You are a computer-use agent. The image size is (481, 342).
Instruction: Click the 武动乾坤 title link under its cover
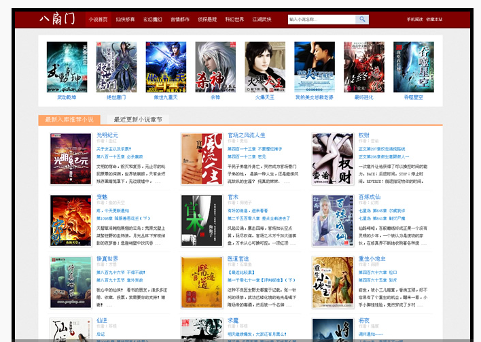click(x=67, y=97)
